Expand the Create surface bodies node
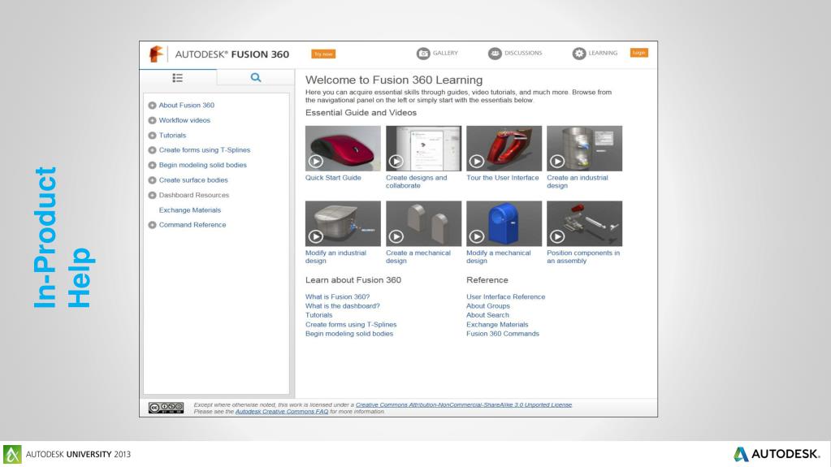The height and width of the screenshot is (467, 831). [x=152, y=180]
